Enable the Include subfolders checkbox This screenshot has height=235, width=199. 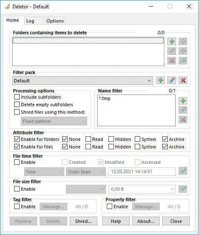(x=17, y=97)
